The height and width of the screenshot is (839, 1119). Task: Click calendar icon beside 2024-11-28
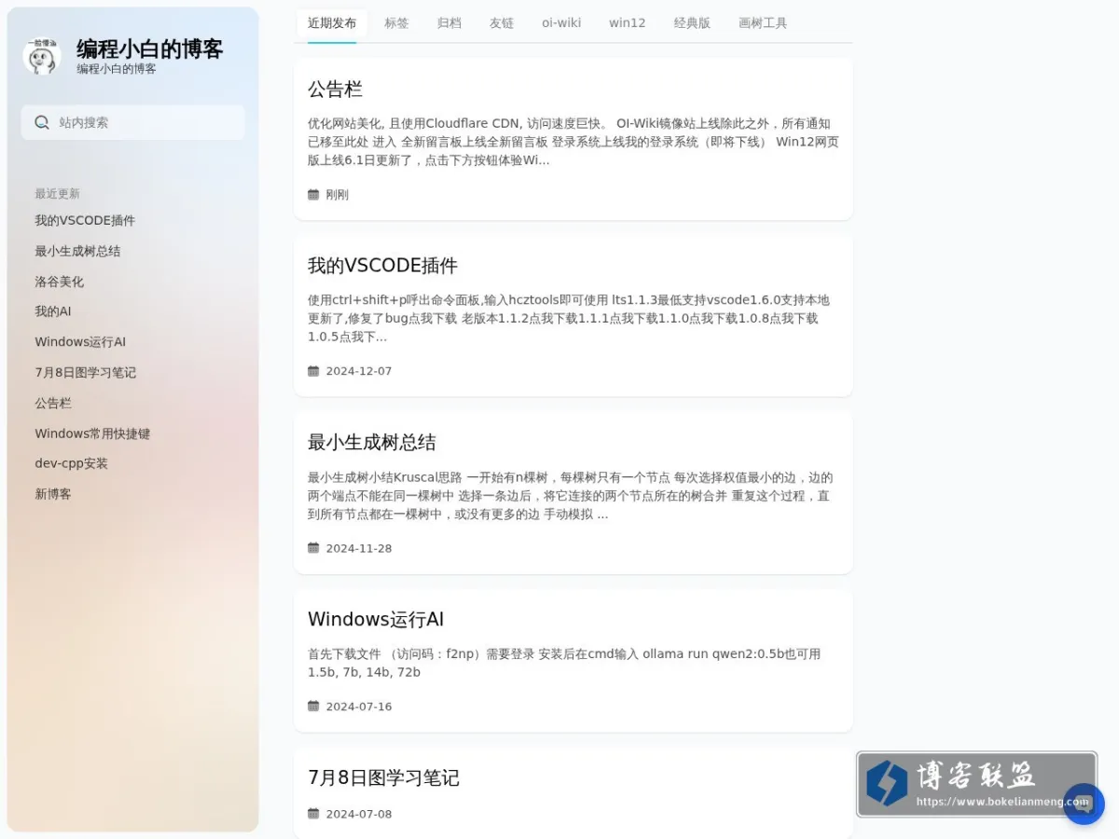[313, 548]
